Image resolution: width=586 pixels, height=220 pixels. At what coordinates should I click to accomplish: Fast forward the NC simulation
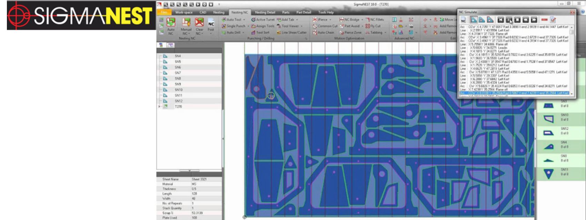[534, 20]
